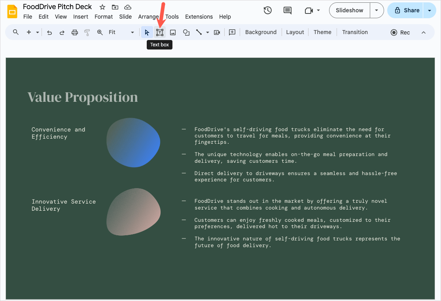Select the Line tool
This screenshot has width=441, height=301.
point(199,32)
